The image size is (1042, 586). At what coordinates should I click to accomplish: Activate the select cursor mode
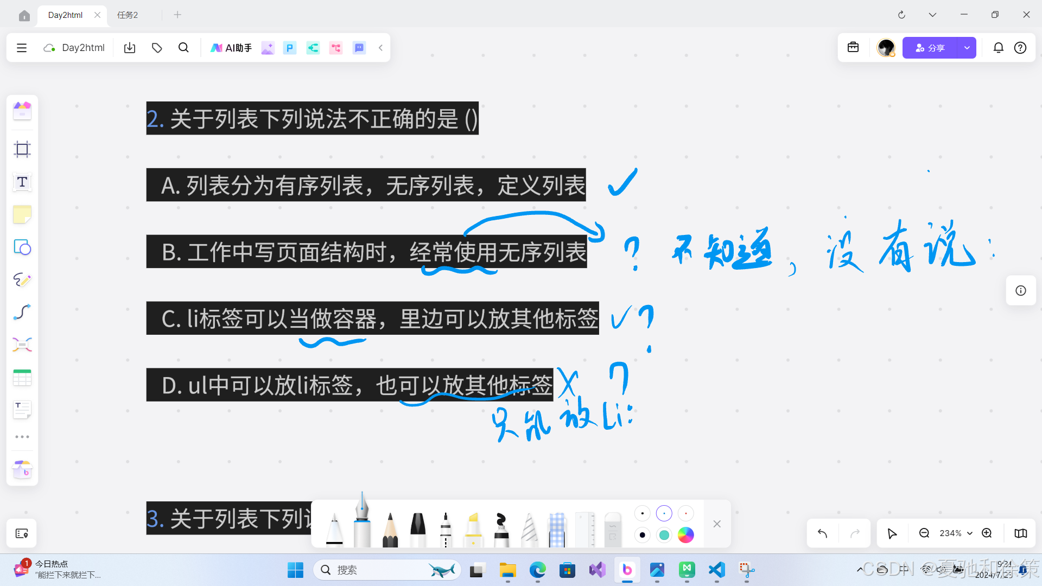click(x=892, y=533)
